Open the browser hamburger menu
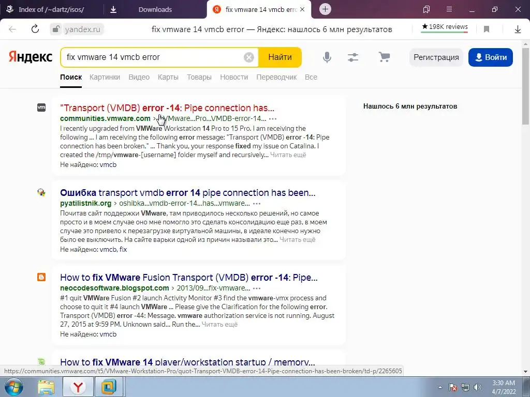This screenshot has width=530, height=397. pyautogui.click(x=449, y=9)
